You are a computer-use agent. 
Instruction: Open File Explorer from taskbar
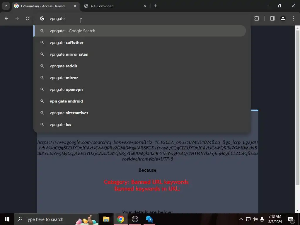coord(106,219)
